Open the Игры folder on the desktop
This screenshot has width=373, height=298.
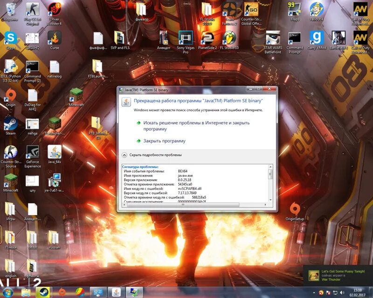click(10, 211)
